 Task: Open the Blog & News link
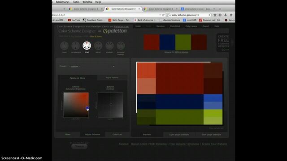[96, 36]
